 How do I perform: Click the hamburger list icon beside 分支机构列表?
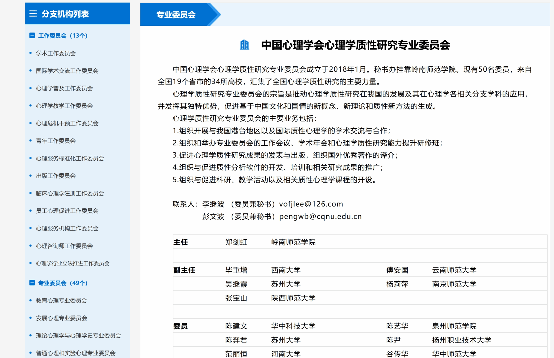coord(33,14)
